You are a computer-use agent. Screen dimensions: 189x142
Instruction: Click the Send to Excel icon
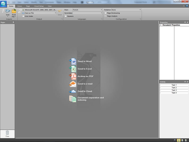(73, 69)
